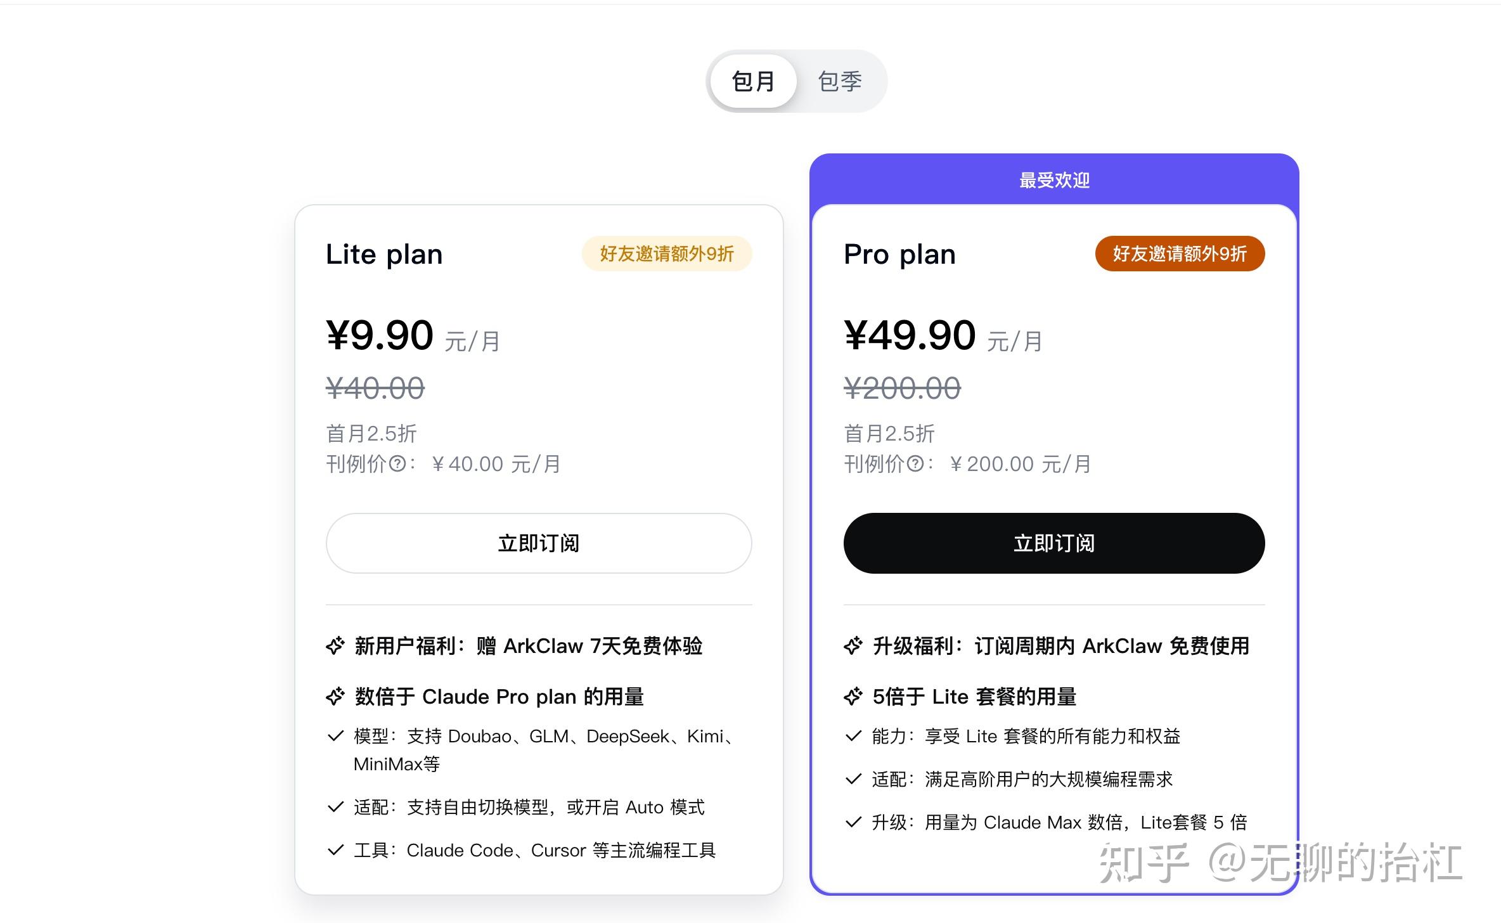
Task: Subscribe to Lite plan via 立即订阅
Action: tap(539, 543)
